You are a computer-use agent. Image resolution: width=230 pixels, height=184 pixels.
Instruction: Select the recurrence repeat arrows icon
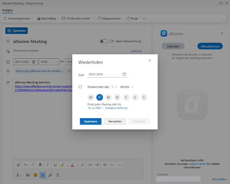(80, 87)
